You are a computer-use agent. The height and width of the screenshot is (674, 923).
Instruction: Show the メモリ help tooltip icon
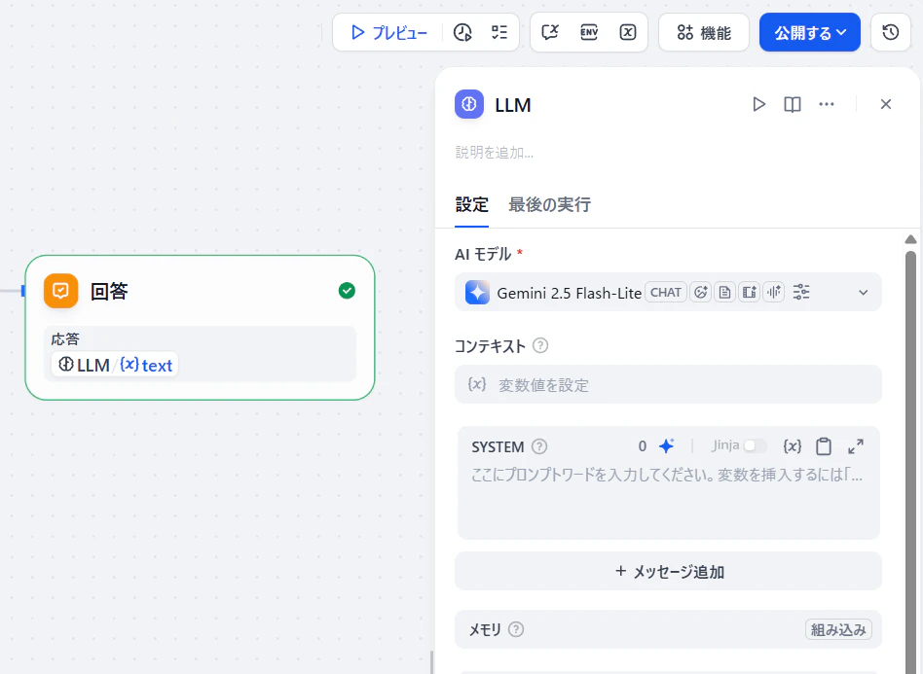pos(516,630)
